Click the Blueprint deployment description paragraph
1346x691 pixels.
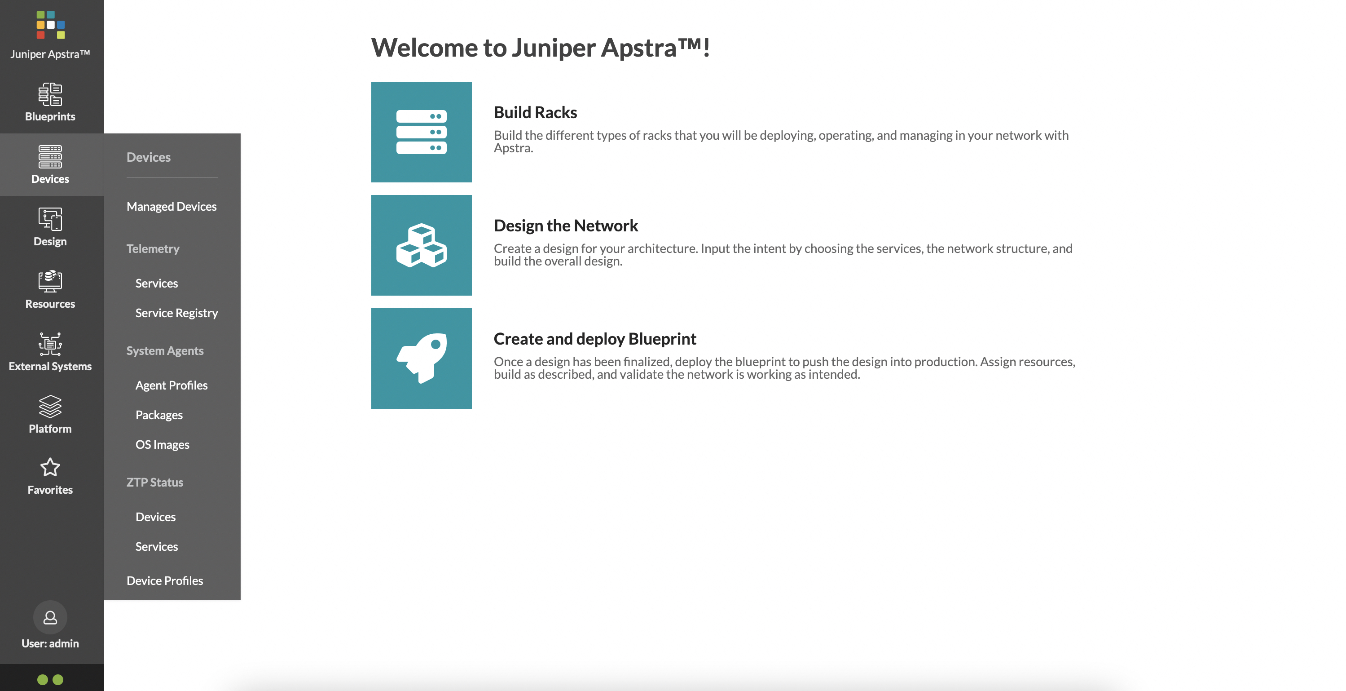pos(784,368)
